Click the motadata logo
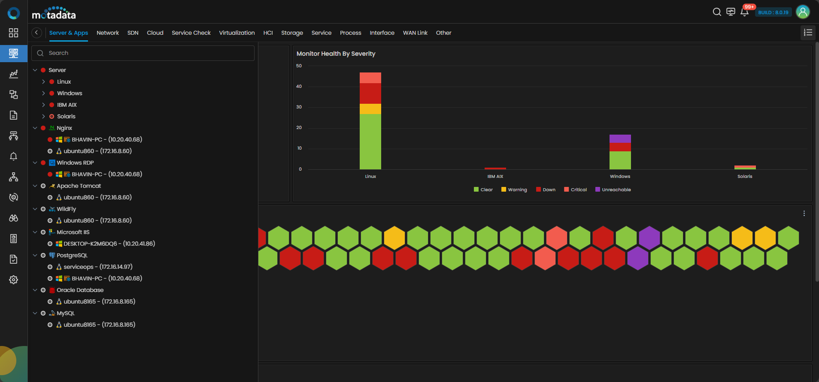The width and height of the screenshot is (819, 382). [x=54, y=13]
